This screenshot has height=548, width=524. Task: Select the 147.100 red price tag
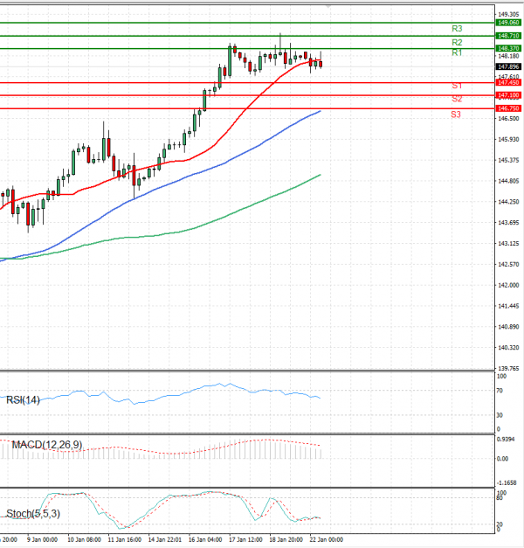point(508,95)
